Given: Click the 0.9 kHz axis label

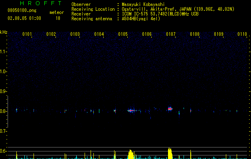Looking at the screenshot, I should [3, 91].
